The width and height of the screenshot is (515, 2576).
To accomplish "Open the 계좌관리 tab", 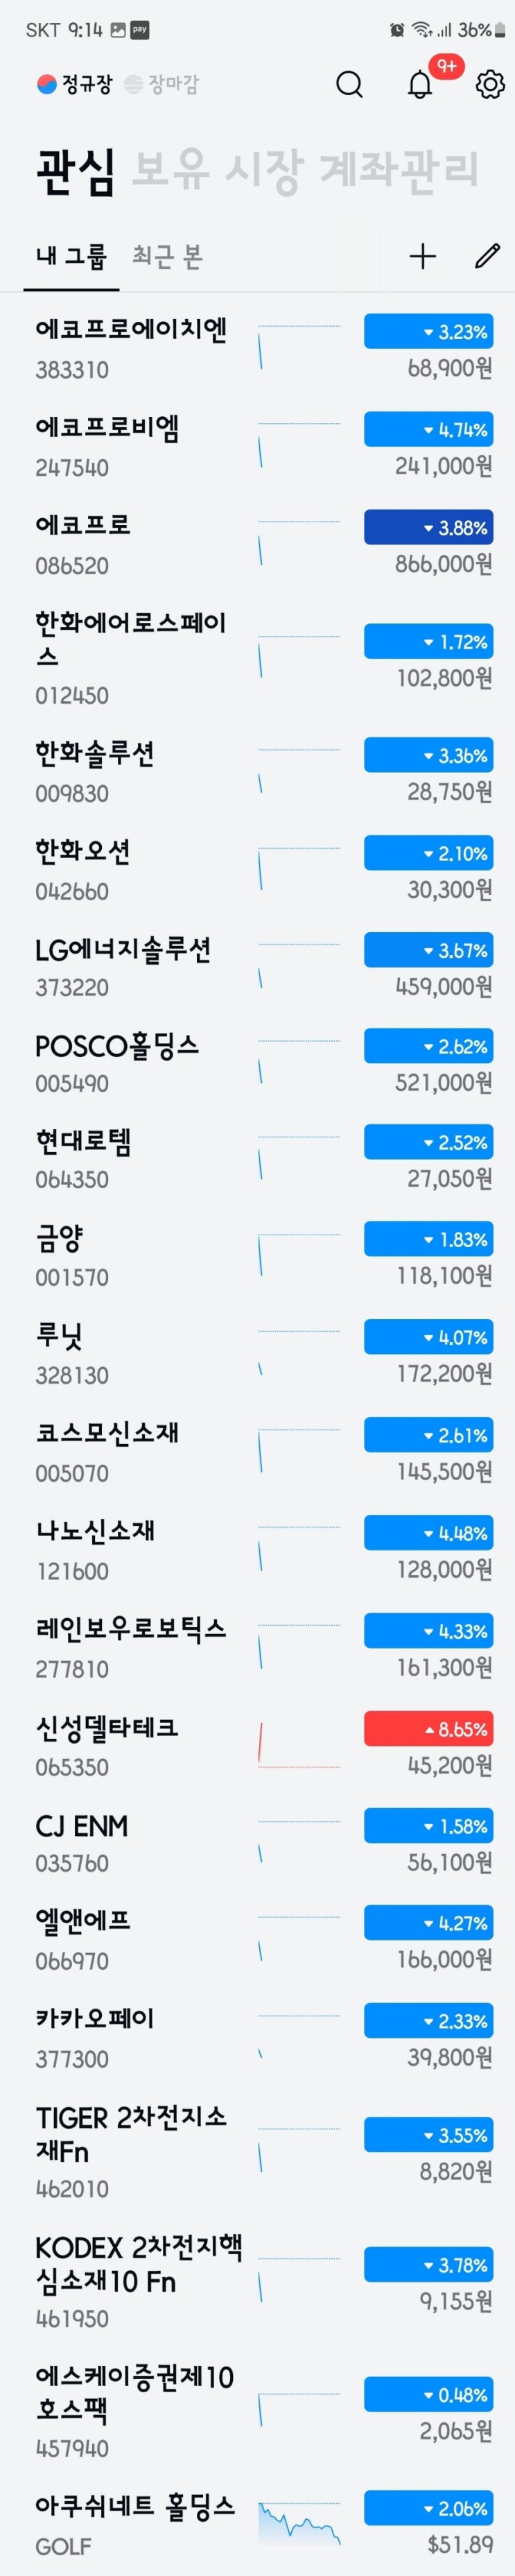I will (399, 170).
